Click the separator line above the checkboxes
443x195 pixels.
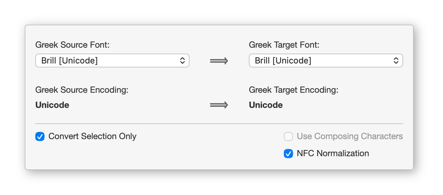click(219, 123)
